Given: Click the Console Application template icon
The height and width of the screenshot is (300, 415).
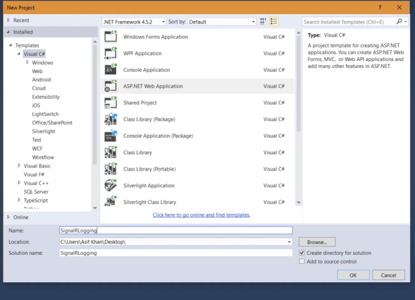Looking at the screenshot, I should [x=110, y=69].
